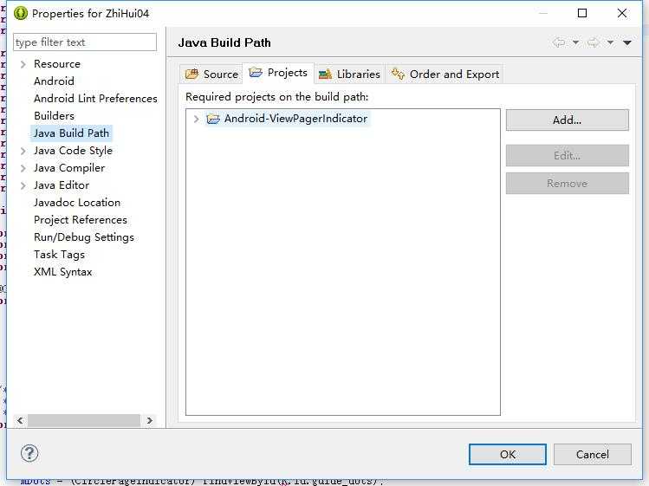The height and width of the screenshot is (486, 649).
Task: Expand the Java Compiler node
Action: pyautogui.click(x=23, y=168)
